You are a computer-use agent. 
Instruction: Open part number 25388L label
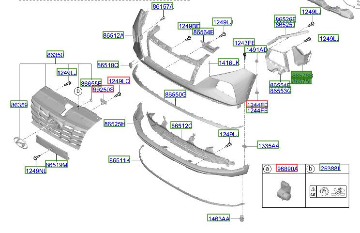coord(330,169)
